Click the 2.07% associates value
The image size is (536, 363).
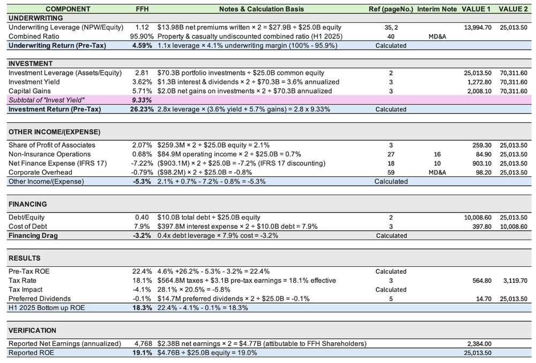[x=142, y=145]
